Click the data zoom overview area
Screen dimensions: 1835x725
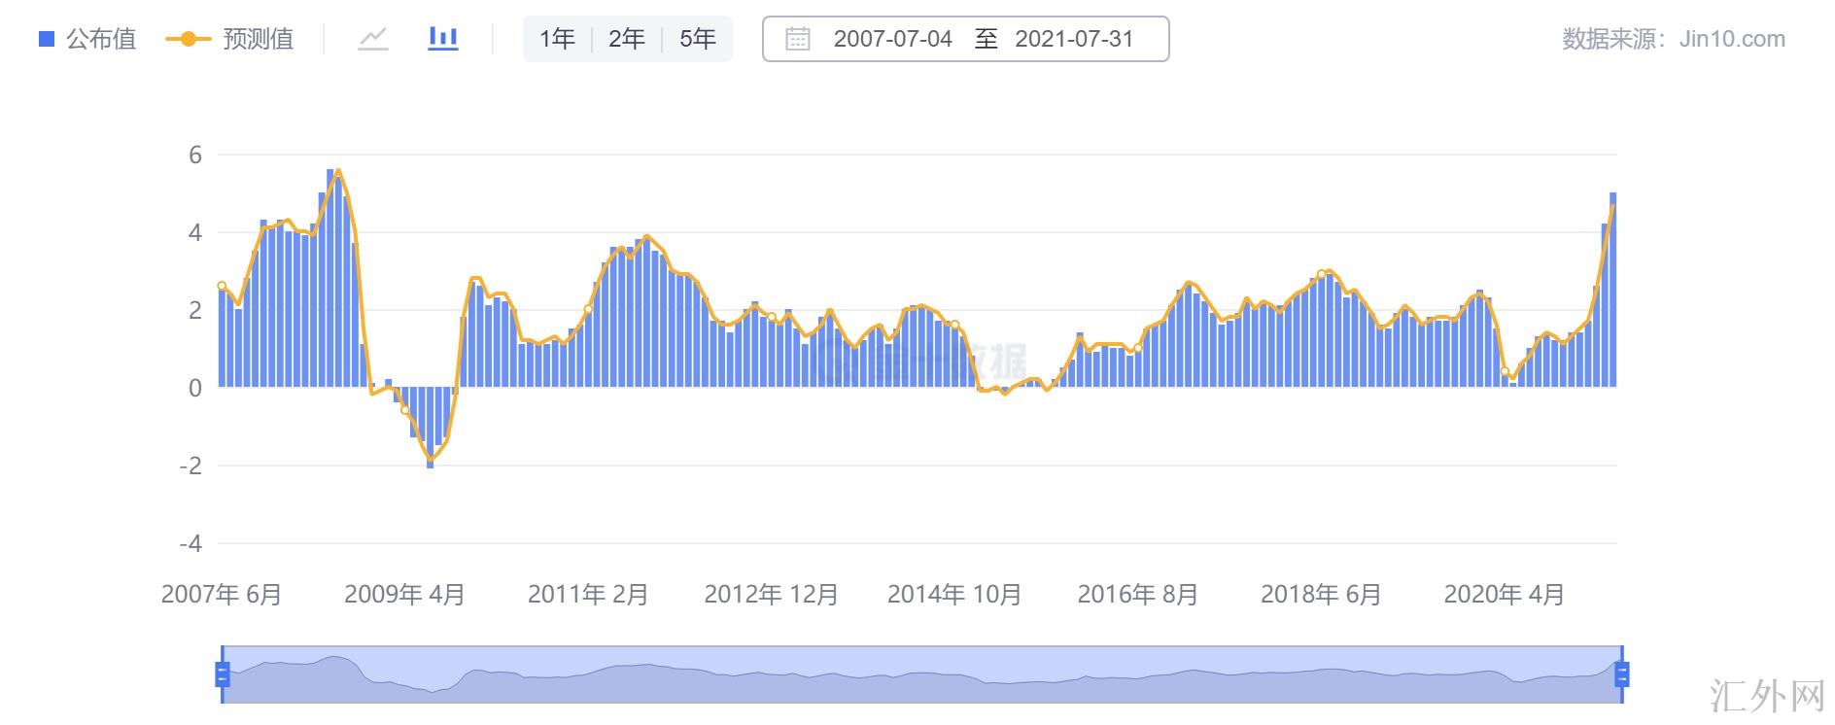[x=921, y=673]
